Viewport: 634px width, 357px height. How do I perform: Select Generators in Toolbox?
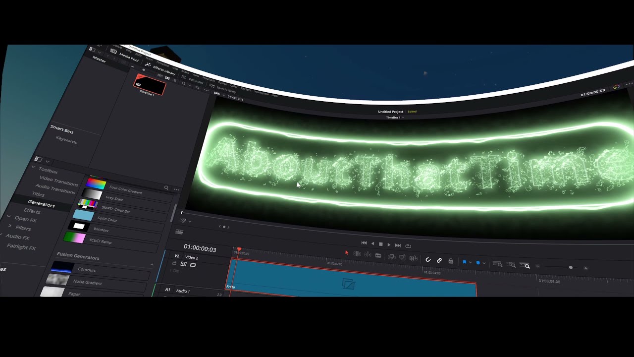[x=41, y=204]
